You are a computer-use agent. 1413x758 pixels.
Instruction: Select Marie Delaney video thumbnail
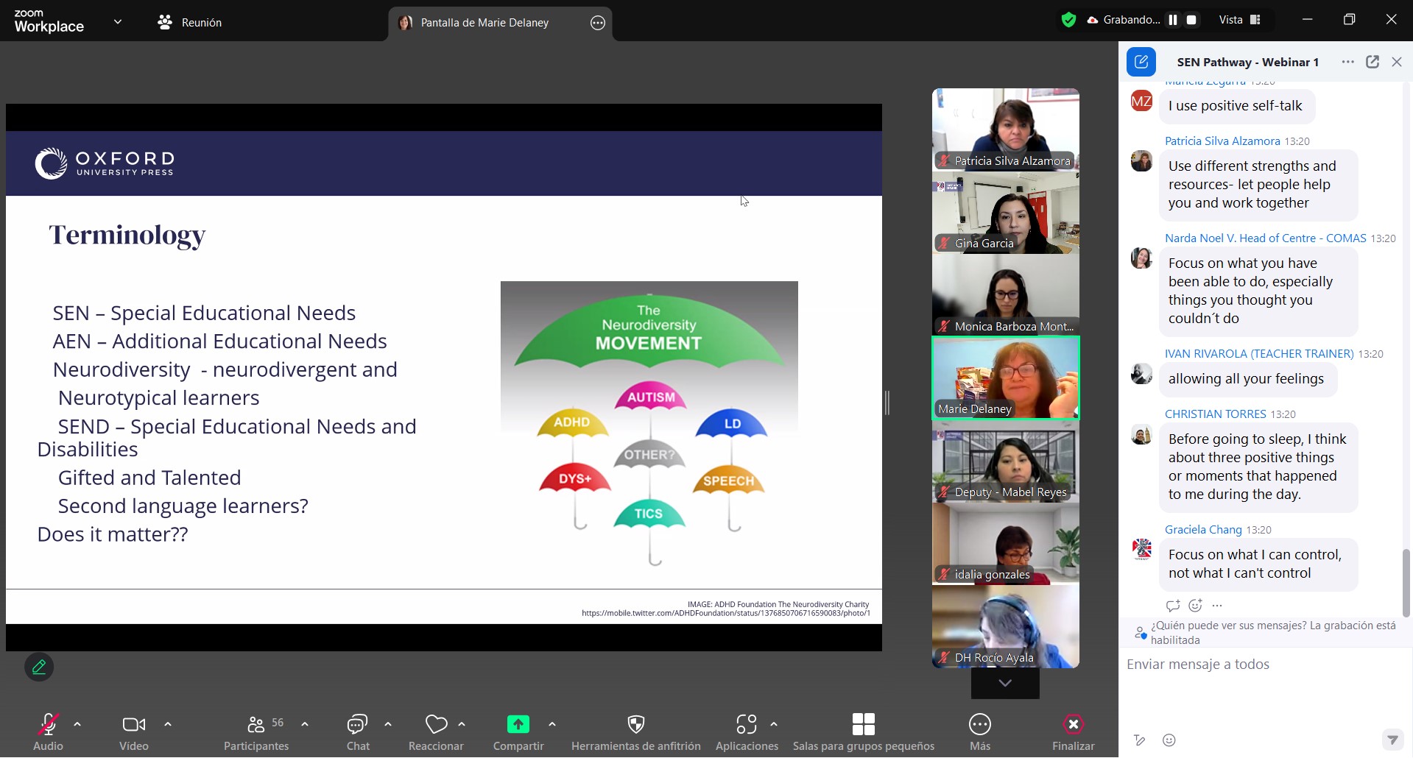pyautogui.click(x=1006, y=378)
